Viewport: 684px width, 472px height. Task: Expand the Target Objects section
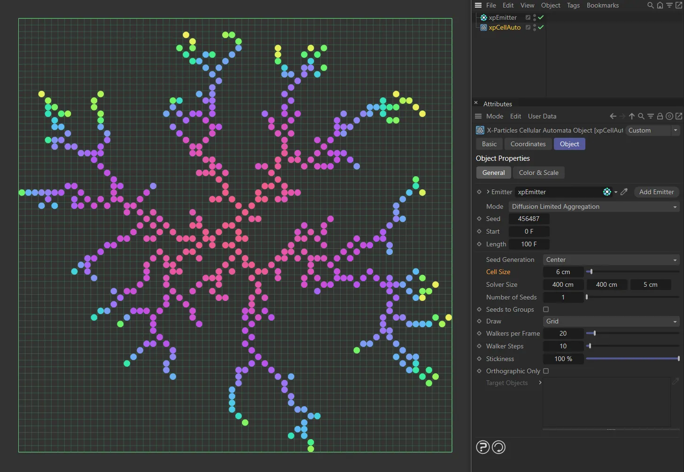[540, 383]
